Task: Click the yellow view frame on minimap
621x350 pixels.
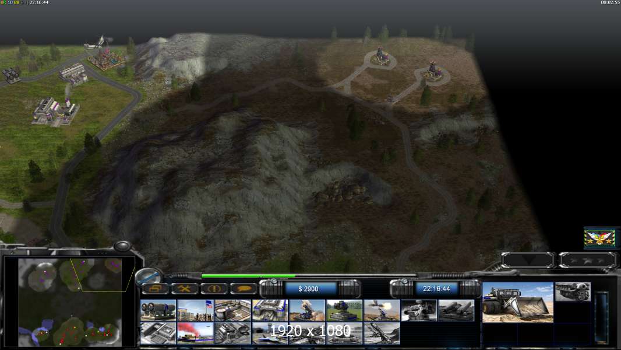Action: [104, 275]
